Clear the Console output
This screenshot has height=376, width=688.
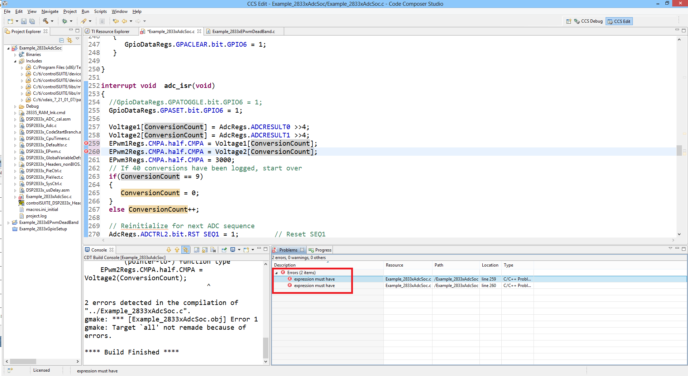(213, 250)
